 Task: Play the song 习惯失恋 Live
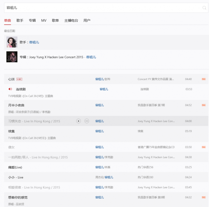tap(78, 121)
